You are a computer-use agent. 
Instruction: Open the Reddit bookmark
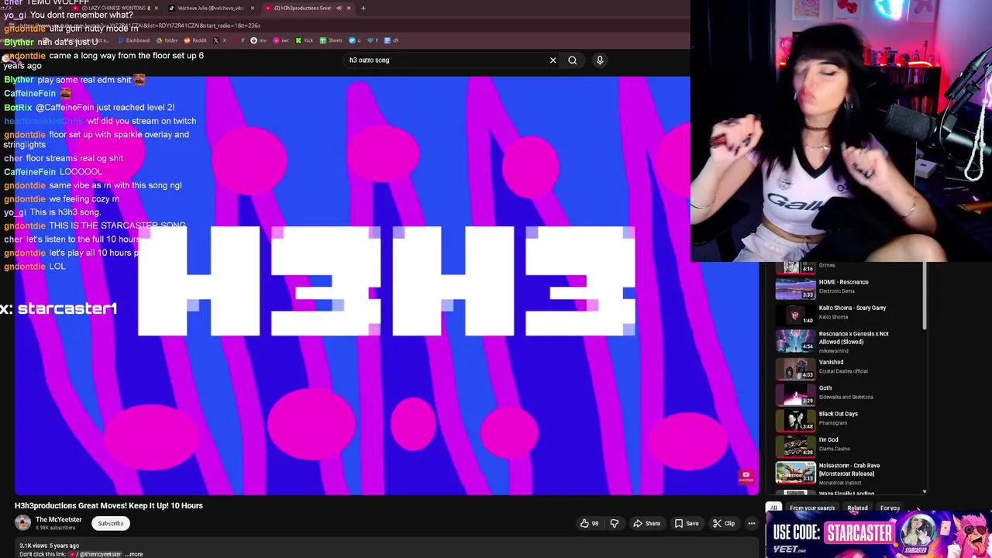coord(195,40)
